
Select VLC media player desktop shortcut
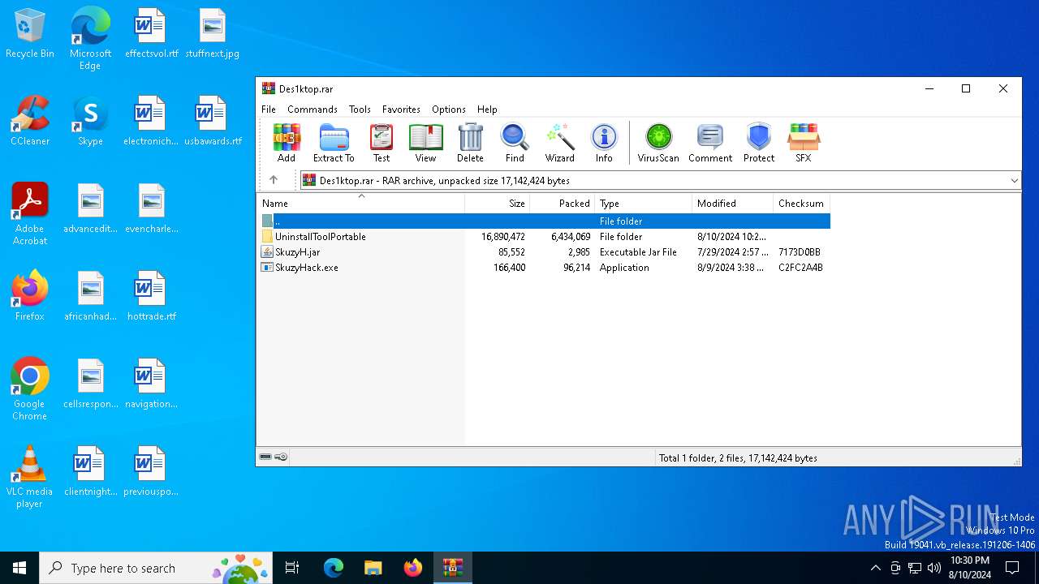(30, 477)
